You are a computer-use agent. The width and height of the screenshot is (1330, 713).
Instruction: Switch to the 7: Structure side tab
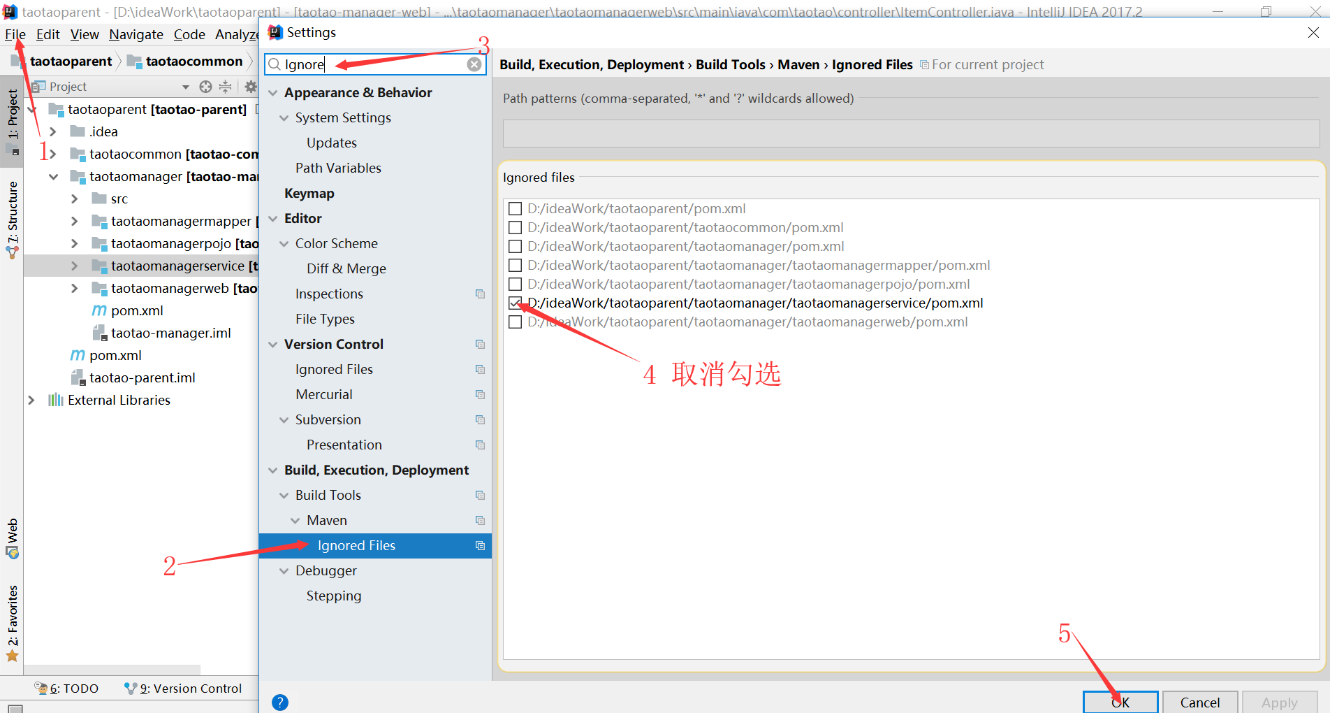(12, 219)
